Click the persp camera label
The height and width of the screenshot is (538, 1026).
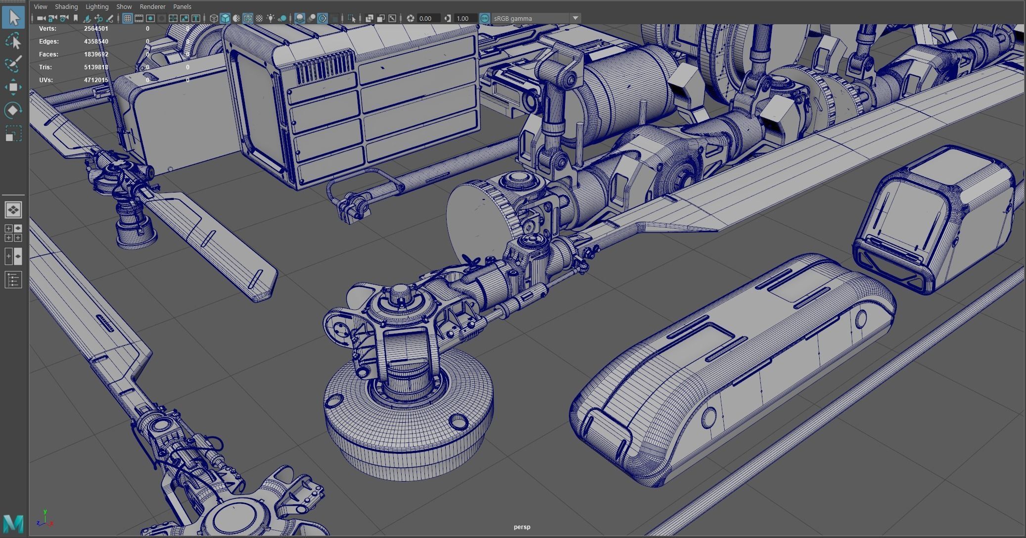coord(522,527)
